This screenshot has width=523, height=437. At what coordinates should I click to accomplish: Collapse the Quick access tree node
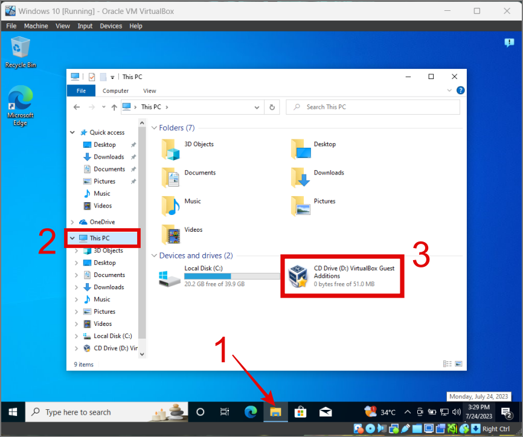(72, 132)
